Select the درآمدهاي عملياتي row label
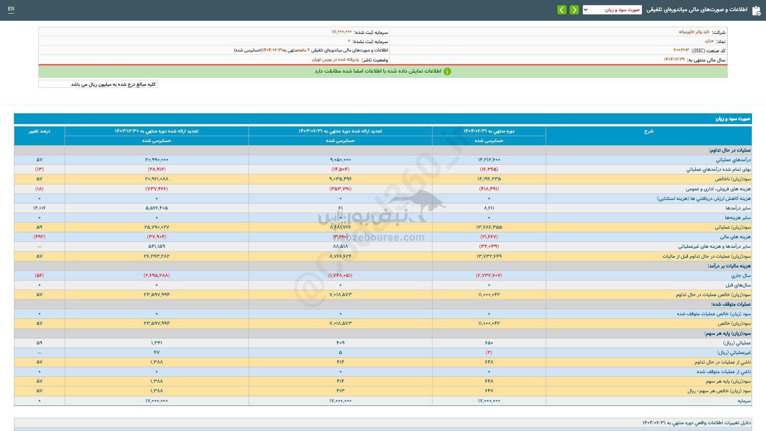766x431 pixels. (x=733, y=160)
